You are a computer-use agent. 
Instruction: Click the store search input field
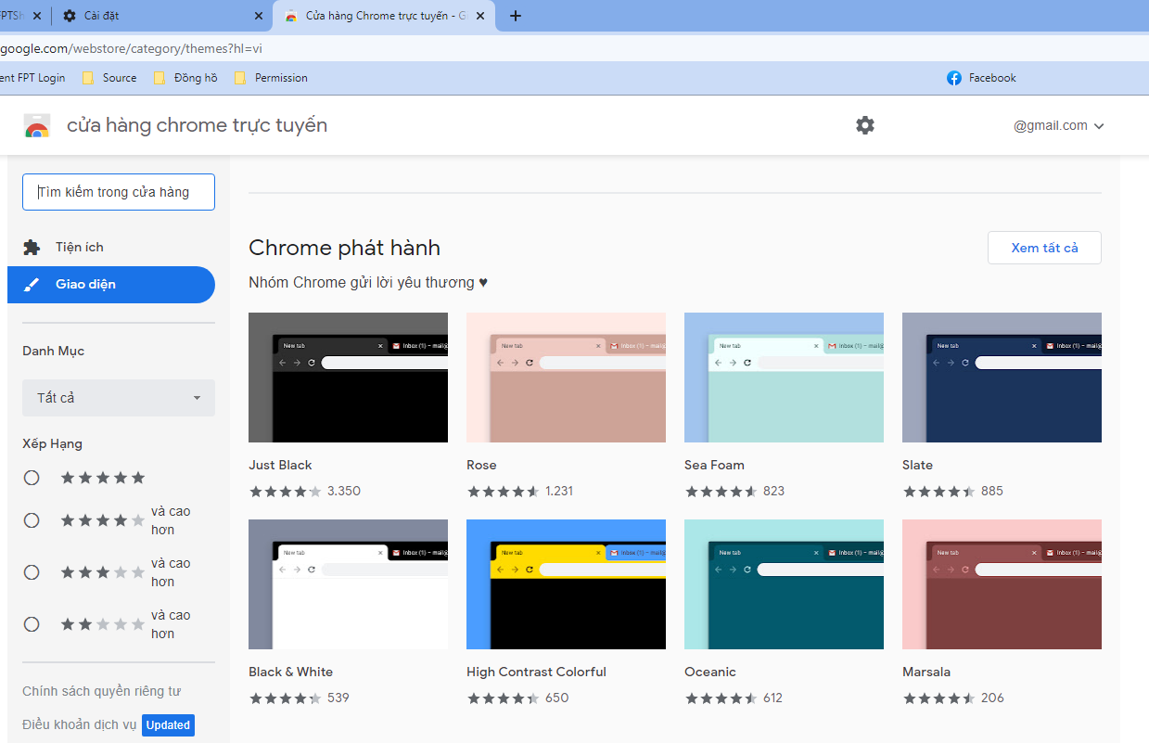click(119, 192)
